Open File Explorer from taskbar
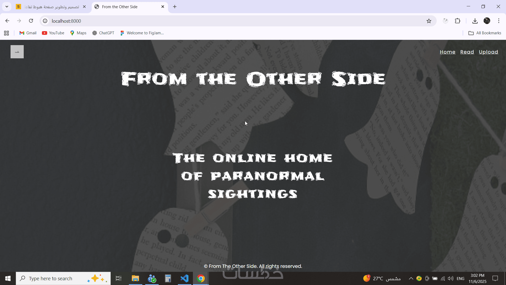 tap(135, 278)
